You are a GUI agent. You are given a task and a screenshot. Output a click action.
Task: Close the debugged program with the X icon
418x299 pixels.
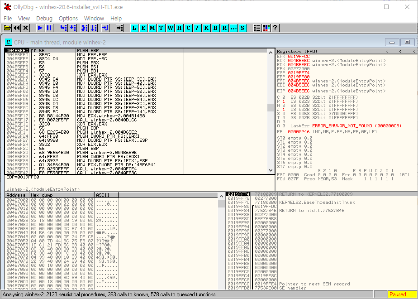tap(26, 28)
